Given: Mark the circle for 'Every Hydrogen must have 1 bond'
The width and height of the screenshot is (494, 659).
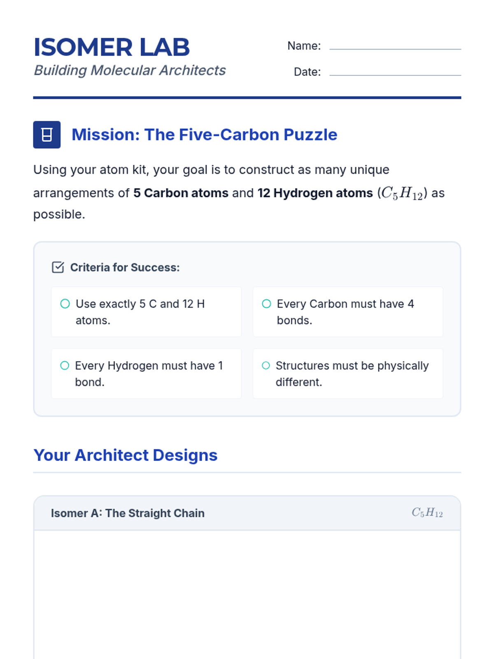Looking at the screenshot, I should point(65,366).
